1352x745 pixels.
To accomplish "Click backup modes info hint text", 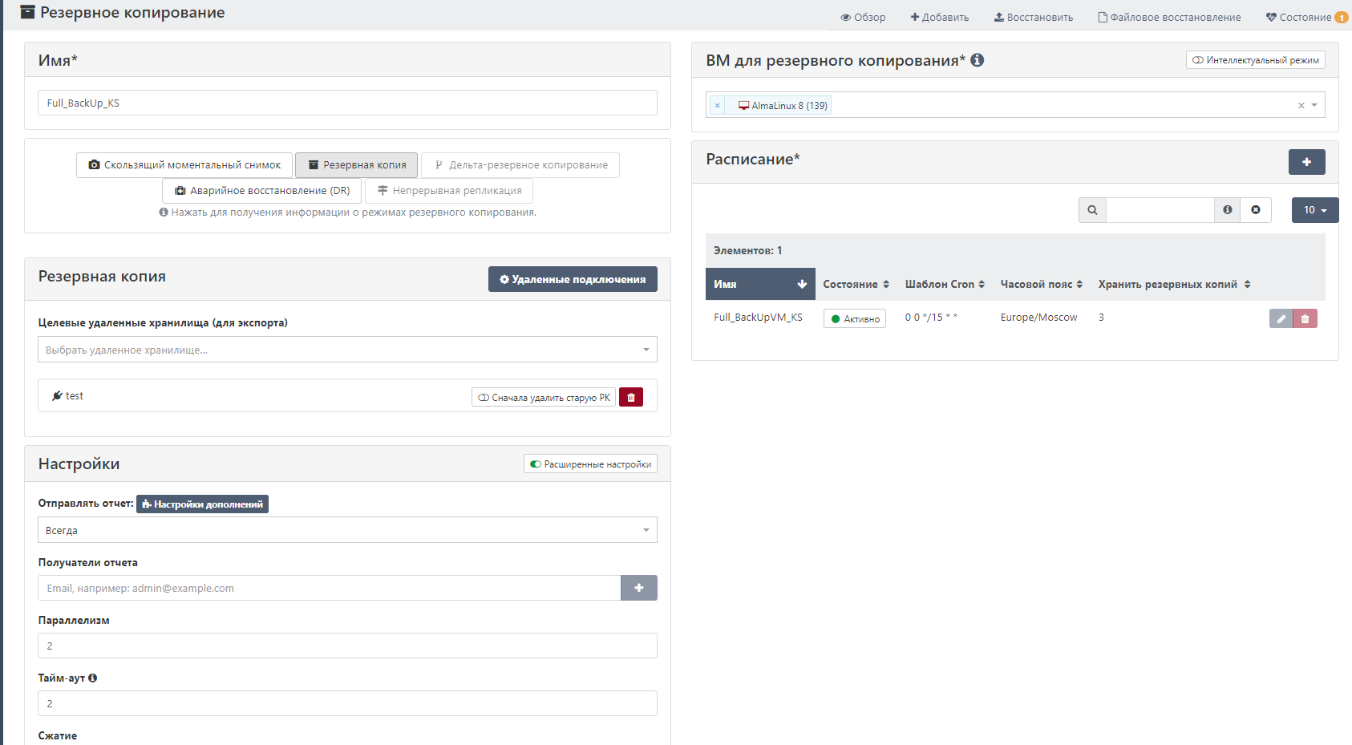I will click(347, 213).
